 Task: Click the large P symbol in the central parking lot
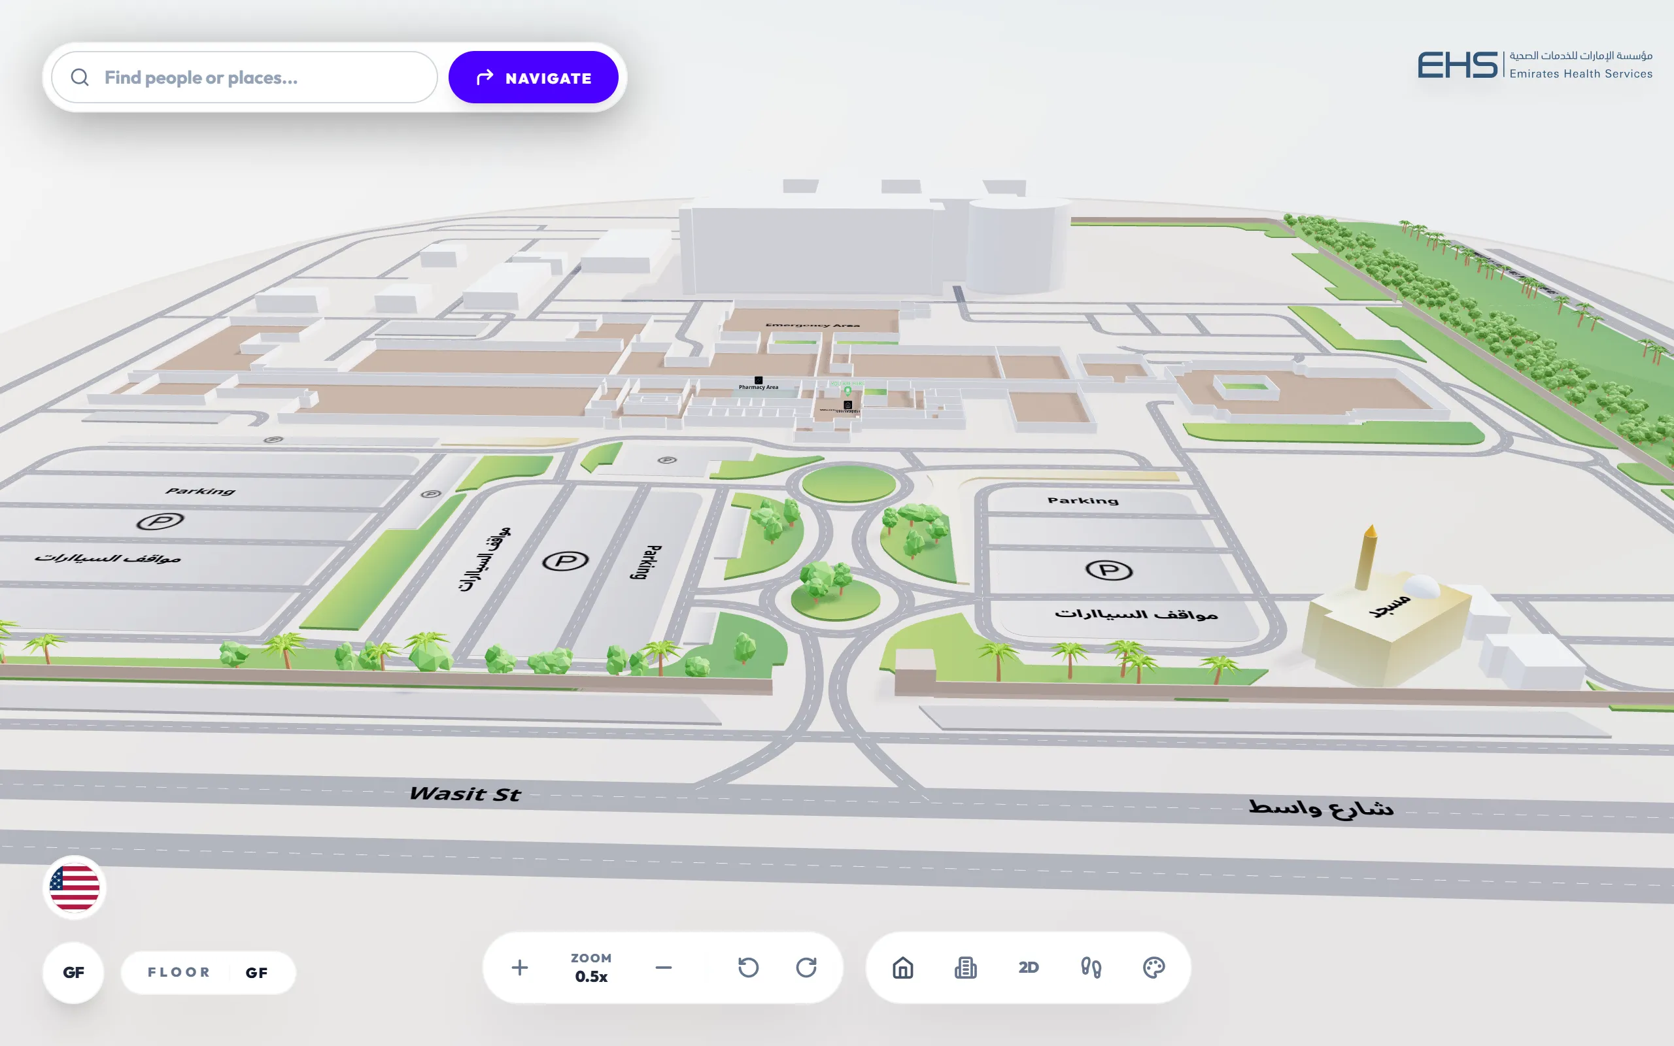pos(566,560)
